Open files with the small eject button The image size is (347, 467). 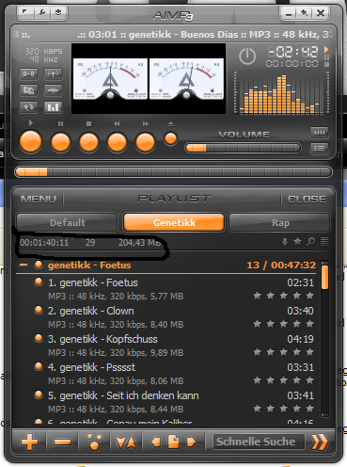pos(170,138)
